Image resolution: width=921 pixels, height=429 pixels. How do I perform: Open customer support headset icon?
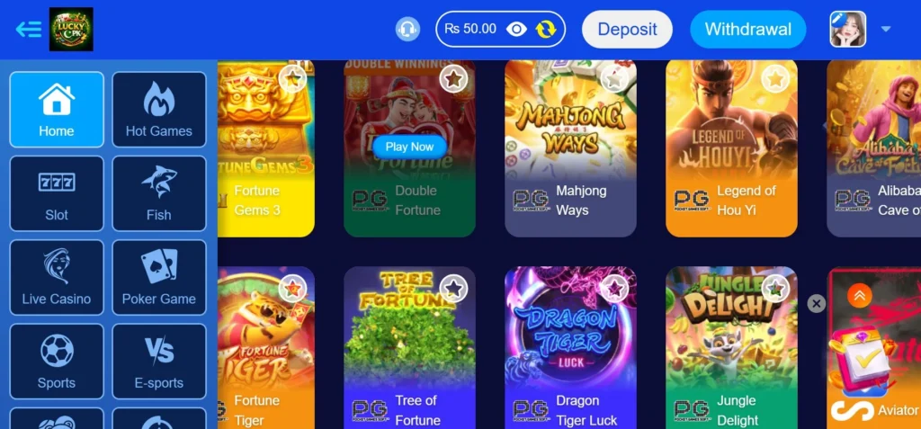pos(407,29)
